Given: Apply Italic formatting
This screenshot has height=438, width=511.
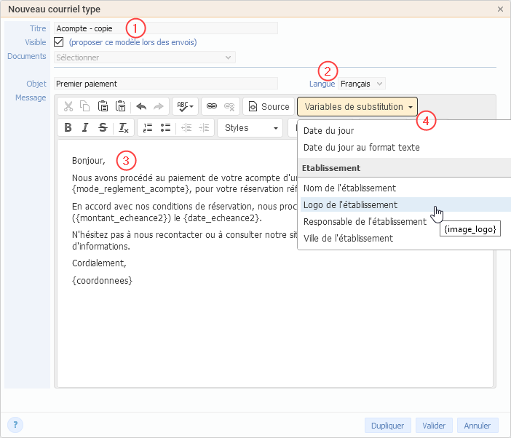Looking at the screenshot, I should pos(85,128).
